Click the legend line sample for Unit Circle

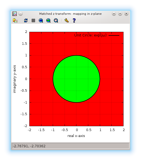[x=114, y=35]
